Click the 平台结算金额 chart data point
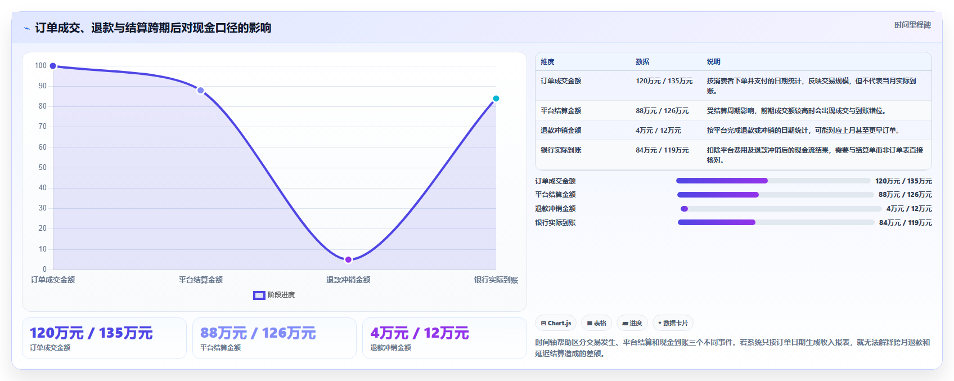Image resolution: width=954 pixels, height=381 pixels. pyautogui.click(x=200, y=91)
